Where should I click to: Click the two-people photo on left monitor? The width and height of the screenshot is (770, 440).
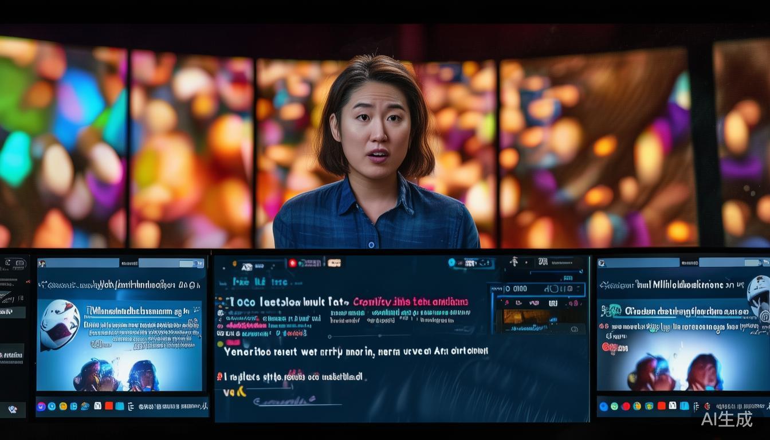(116, 375)
